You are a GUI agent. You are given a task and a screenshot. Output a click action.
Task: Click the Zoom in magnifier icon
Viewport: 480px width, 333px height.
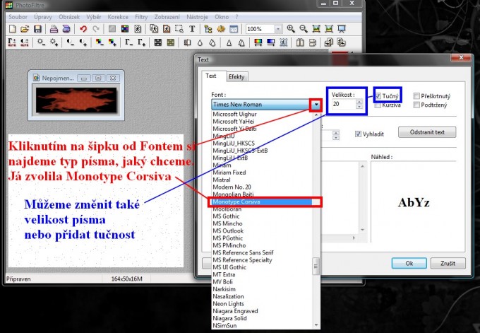(x=291, y=29)
